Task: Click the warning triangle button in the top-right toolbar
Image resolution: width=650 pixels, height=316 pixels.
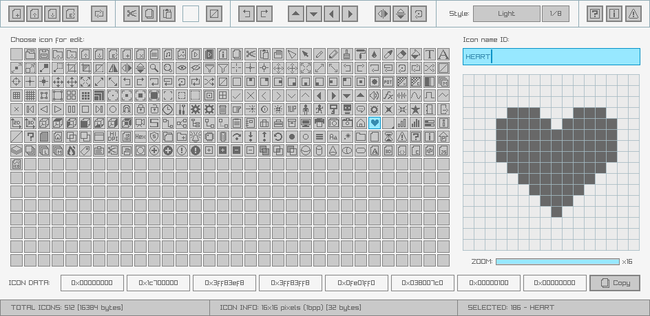Action: [x=633, y=14]
